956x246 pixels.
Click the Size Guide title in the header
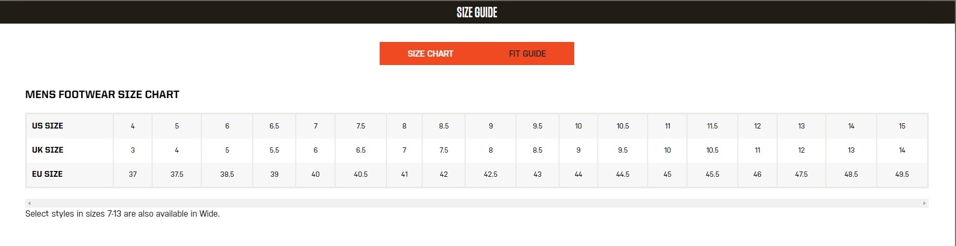(x=477, y=12)
